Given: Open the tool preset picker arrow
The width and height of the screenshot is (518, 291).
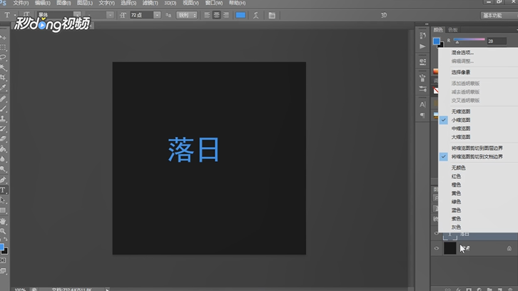Looking at the screenshot, I should (15, 15).
